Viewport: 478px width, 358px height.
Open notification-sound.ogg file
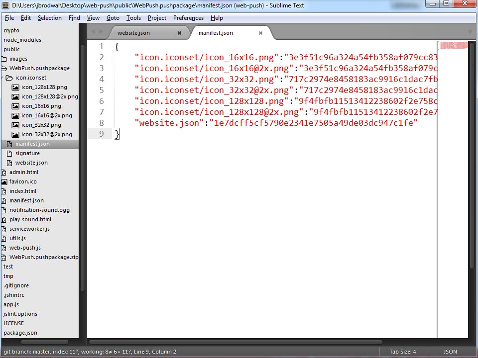(39, 210)
